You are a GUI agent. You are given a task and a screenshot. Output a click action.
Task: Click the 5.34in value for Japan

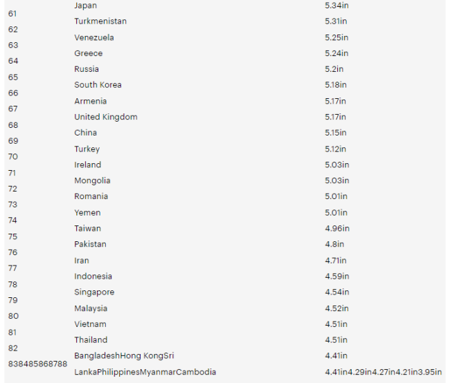[337, 6]
